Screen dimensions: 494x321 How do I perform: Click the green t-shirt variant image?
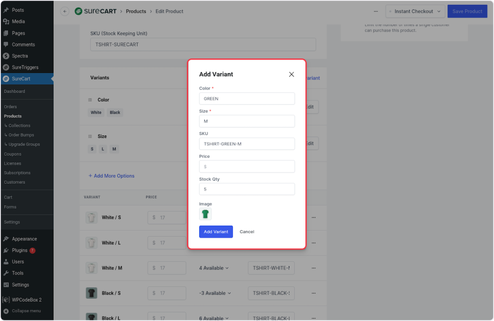[206, 214]
